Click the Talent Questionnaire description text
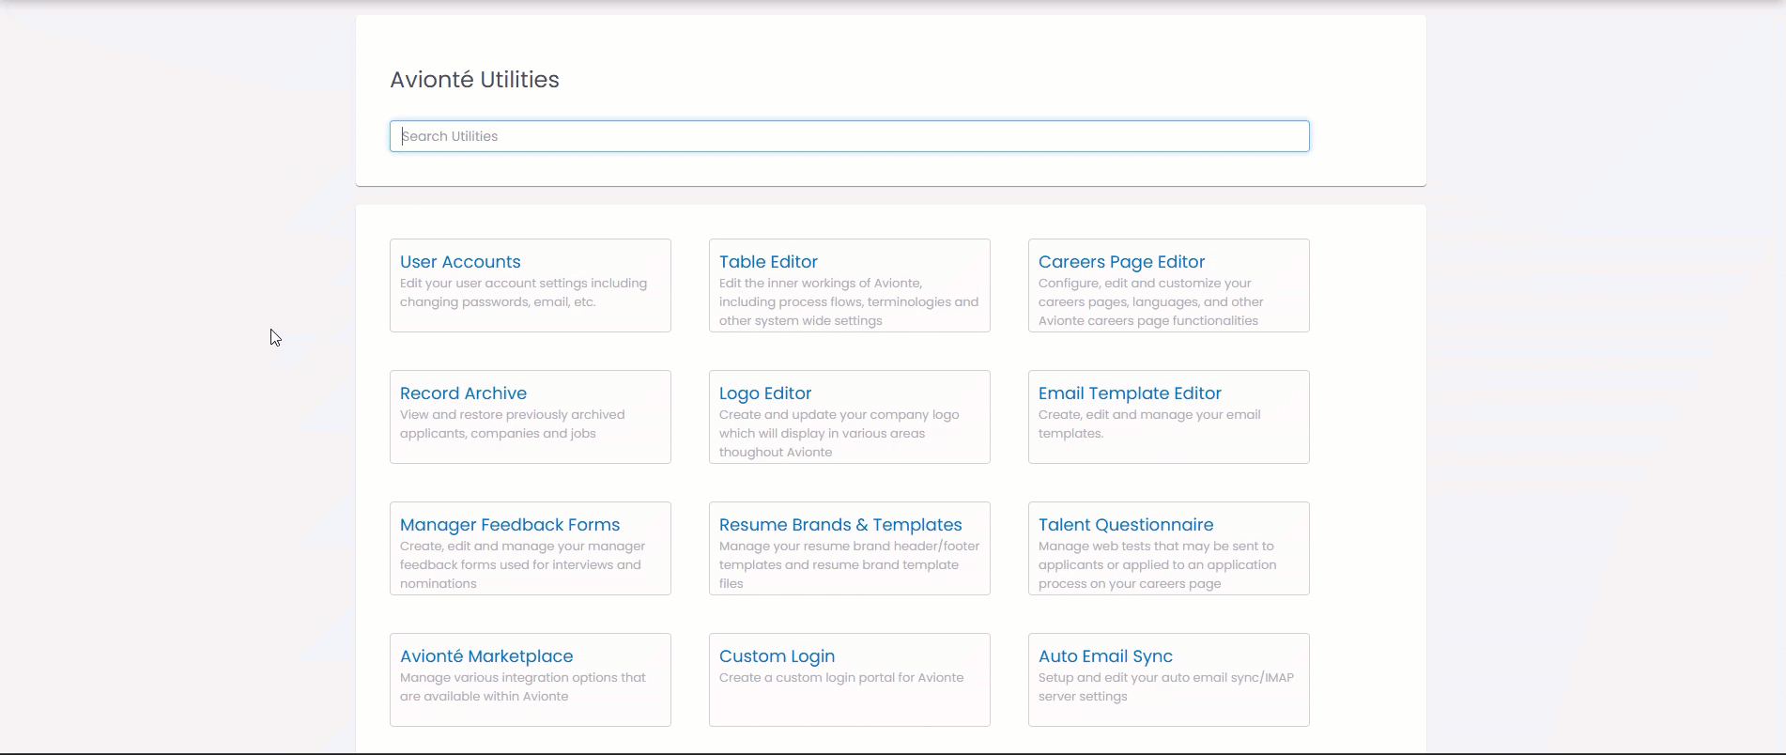This screenshot has width=1786, height=755. 1157,565
